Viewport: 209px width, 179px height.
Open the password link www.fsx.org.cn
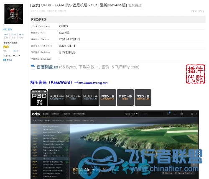[x=92, y=83]
